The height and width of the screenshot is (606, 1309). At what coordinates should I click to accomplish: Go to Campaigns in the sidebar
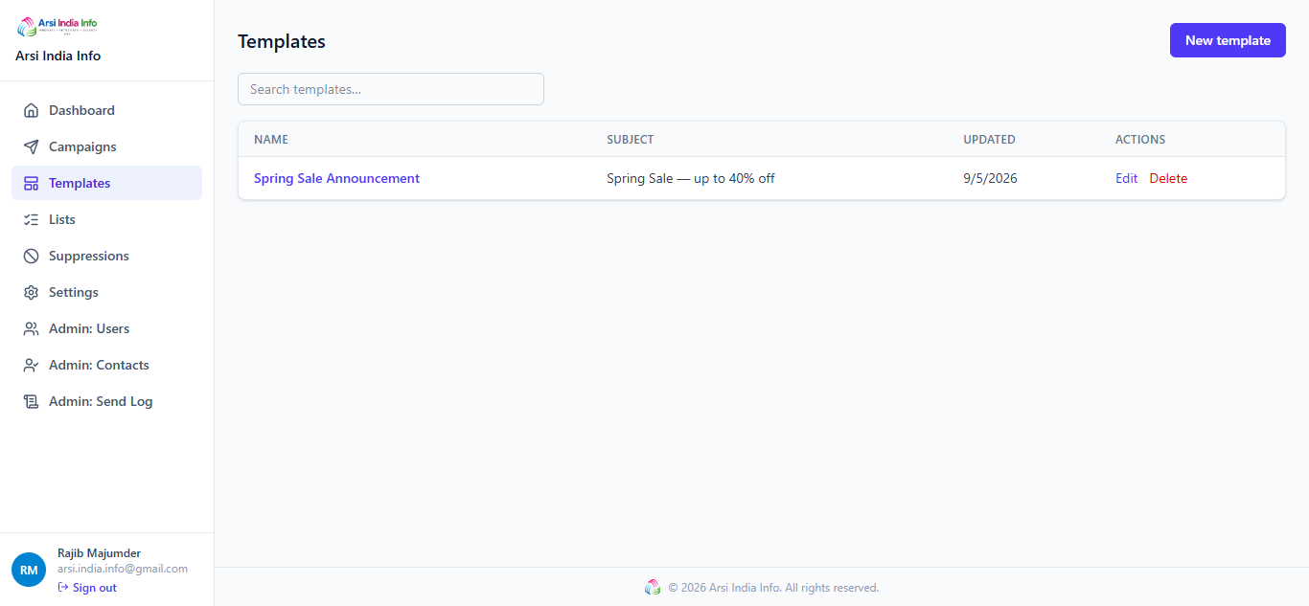click(x=106, y=146)
